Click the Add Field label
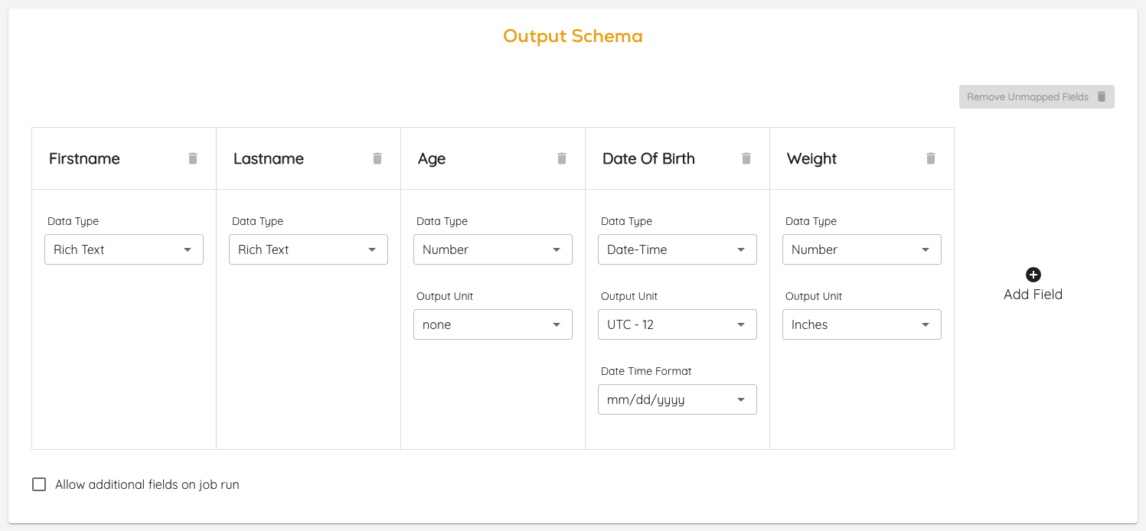Image resolution: width=1146 pixels, height=531 pixels. [1033, 295]
